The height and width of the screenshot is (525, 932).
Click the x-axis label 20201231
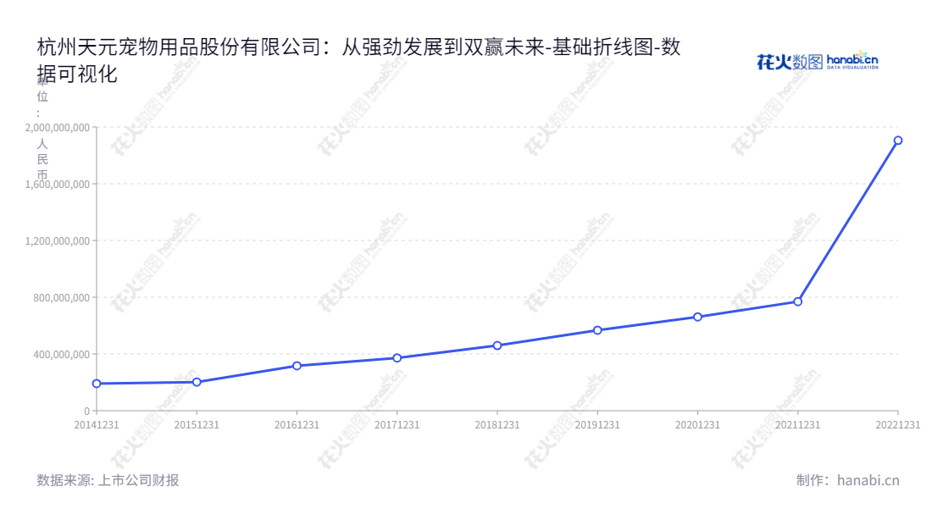point(697,425)
